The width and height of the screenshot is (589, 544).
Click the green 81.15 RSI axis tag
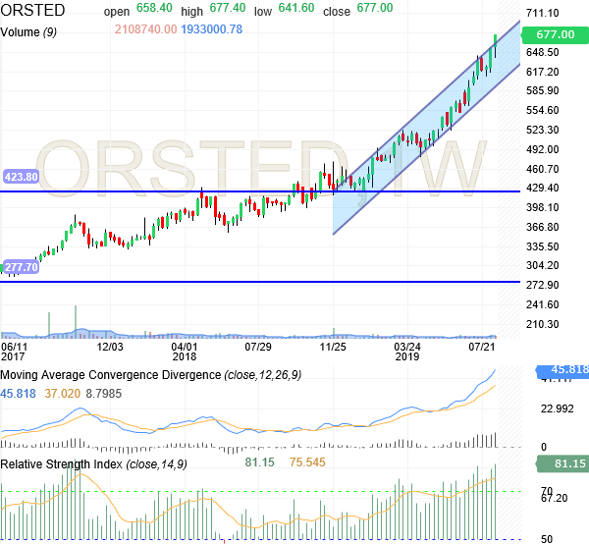[562, 463]
